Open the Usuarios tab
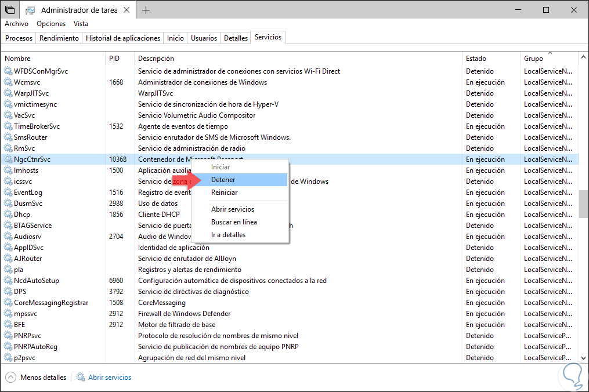 [204, 38]
